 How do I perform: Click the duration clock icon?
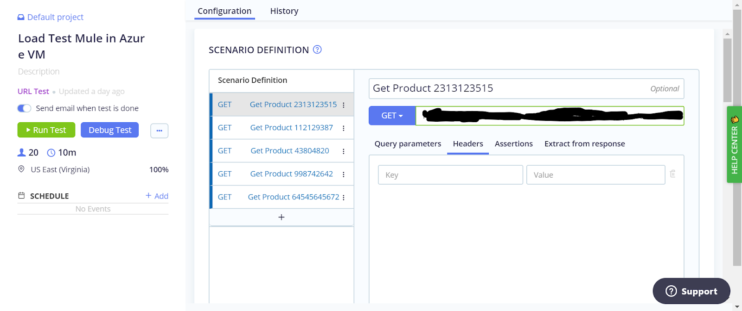(x=51, y=153)
